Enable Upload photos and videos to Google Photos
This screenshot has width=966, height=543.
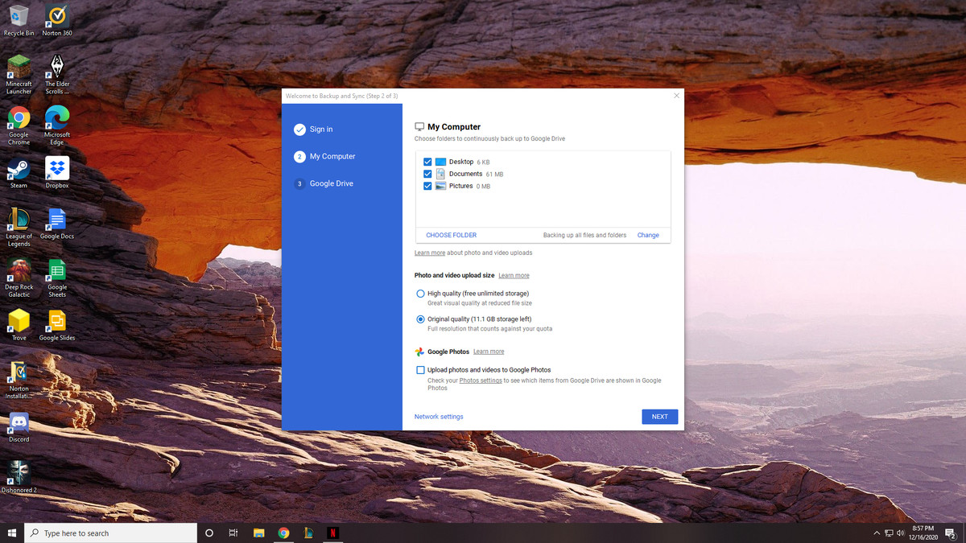coord(419,369)
